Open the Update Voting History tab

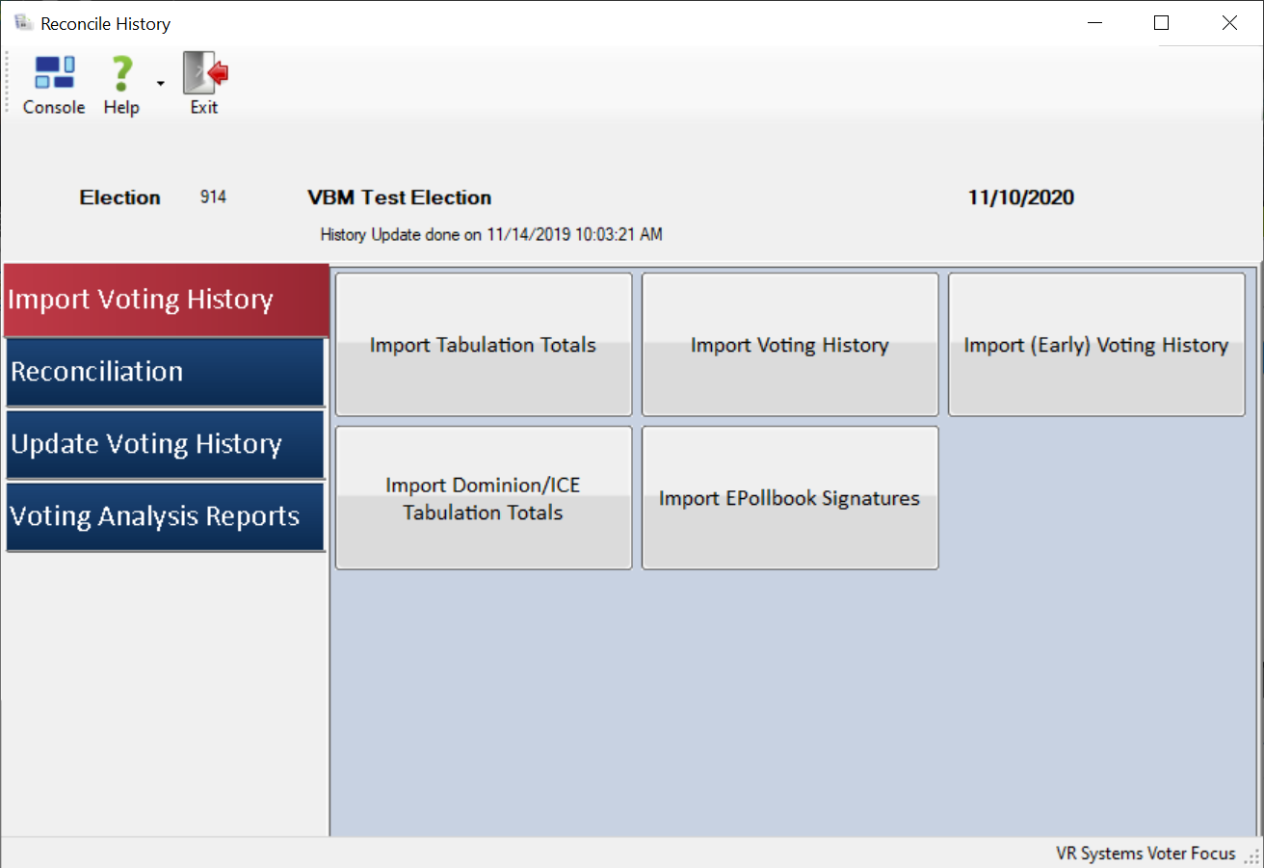coord(166,444)
